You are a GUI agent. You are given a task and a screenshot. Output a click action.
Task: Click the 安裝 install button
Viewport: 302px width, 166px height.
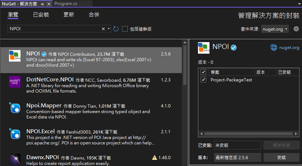point(281,157)
